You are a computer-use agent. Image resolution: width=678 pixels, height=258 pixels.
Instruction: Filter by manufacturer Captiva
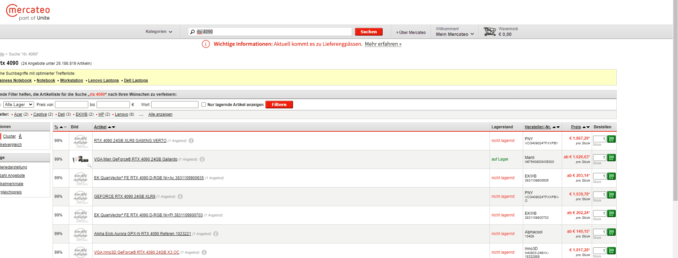pos(40,114)
